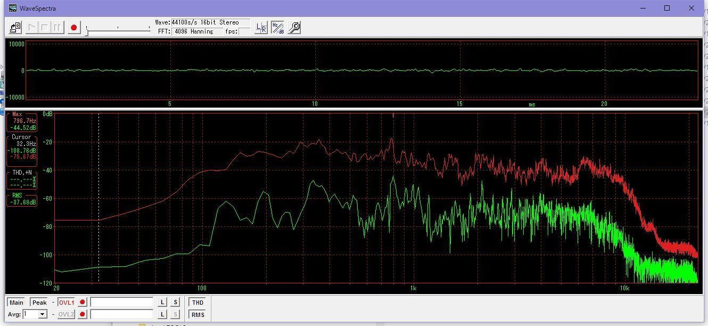This screenshot has height=326, width=708.
Task: Click the Cursor frequency readout 32.3Hz
Action: [26, 144]
